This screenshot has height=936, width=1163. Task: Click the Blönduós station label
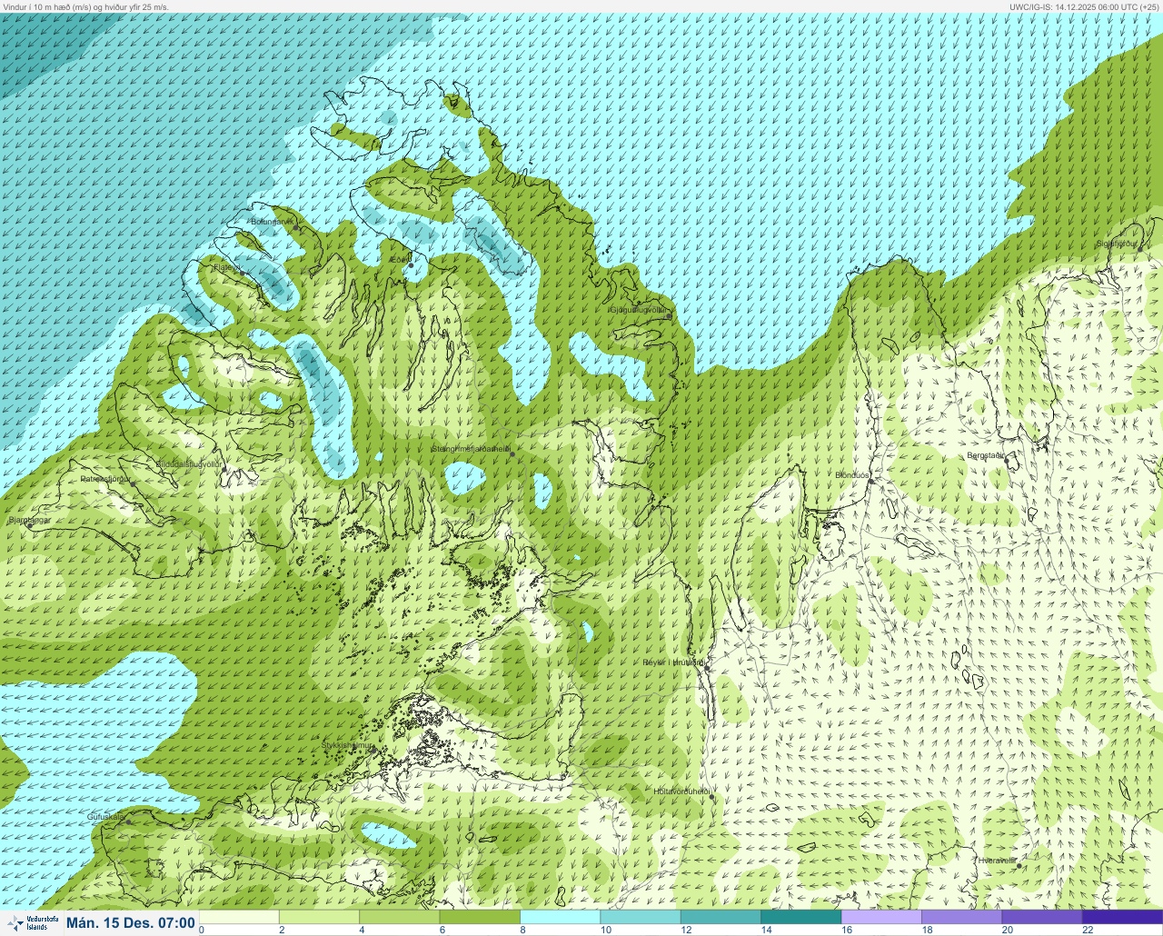pyautogui.click(x=852, y=475)
